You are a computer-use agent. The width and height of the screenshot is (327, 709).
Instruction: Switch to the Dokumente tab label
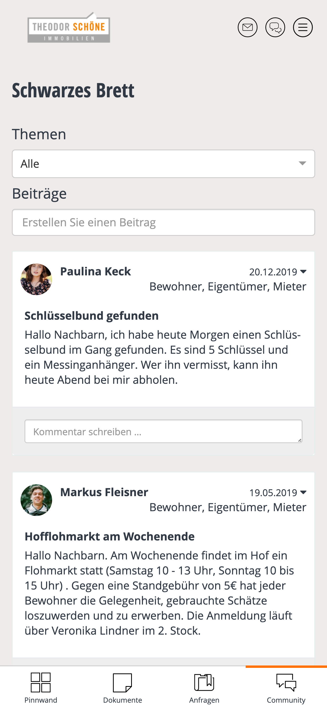122,700
